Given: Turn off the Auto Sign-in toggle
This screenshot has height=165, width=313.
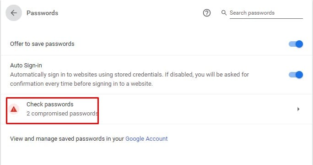Looking at the screenshot, I should point(296,75).
